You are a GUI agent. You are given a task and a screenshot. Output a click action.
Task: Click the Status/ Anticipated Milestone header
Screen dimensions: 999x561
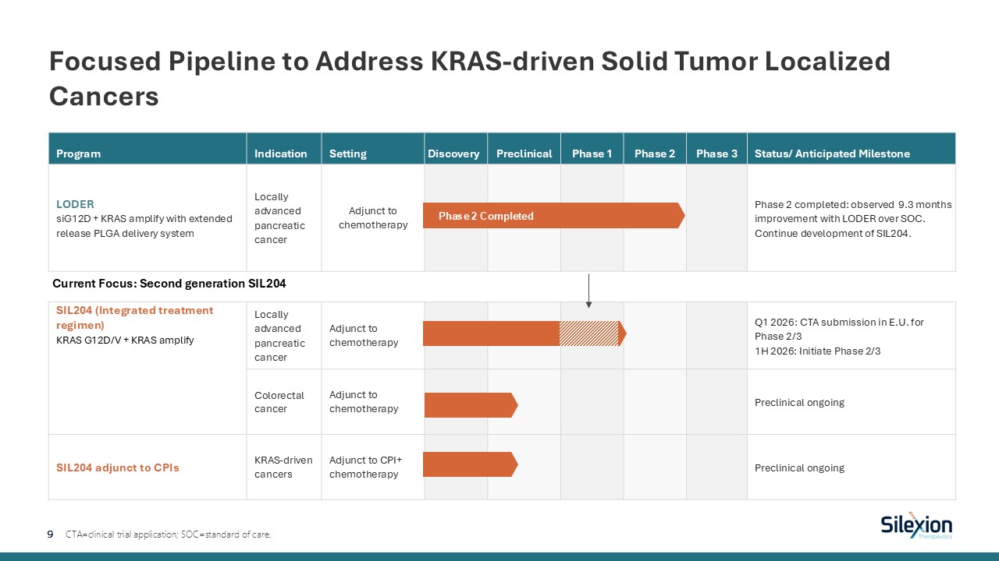coord(832,153)
